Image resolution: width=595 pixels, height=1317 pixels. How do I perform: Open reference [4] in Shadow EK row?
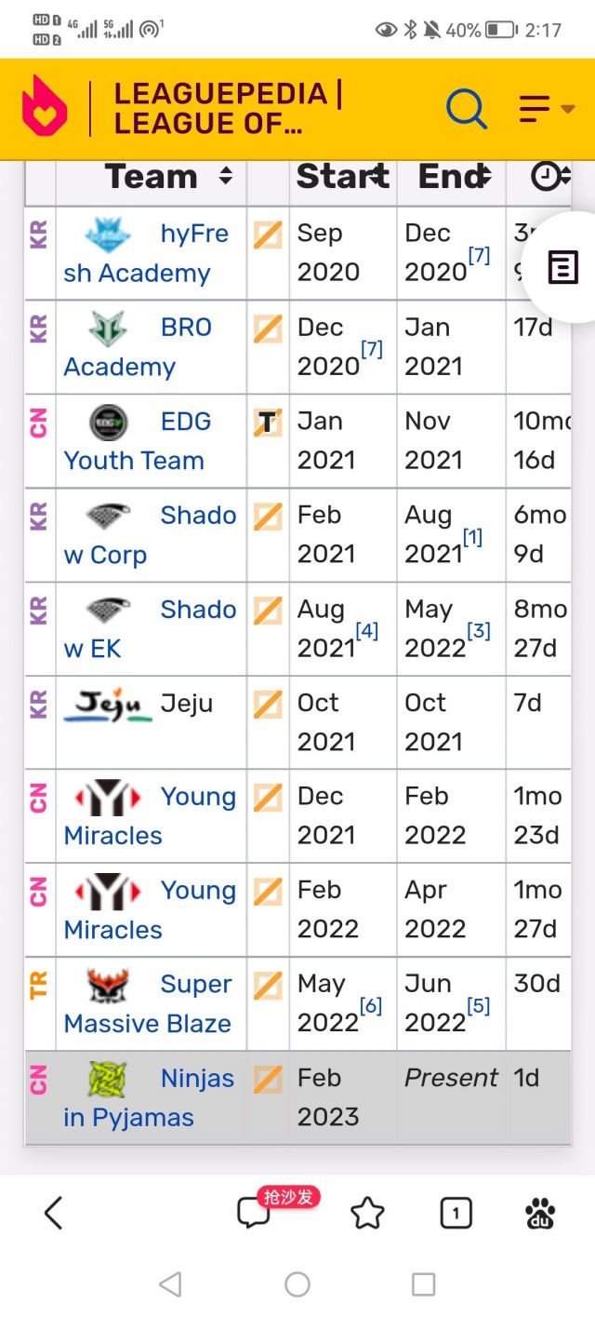(366, 631)
